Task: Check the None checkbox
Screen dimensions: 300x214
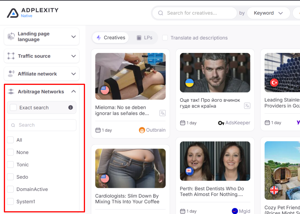Action: (x=10, y=152)
